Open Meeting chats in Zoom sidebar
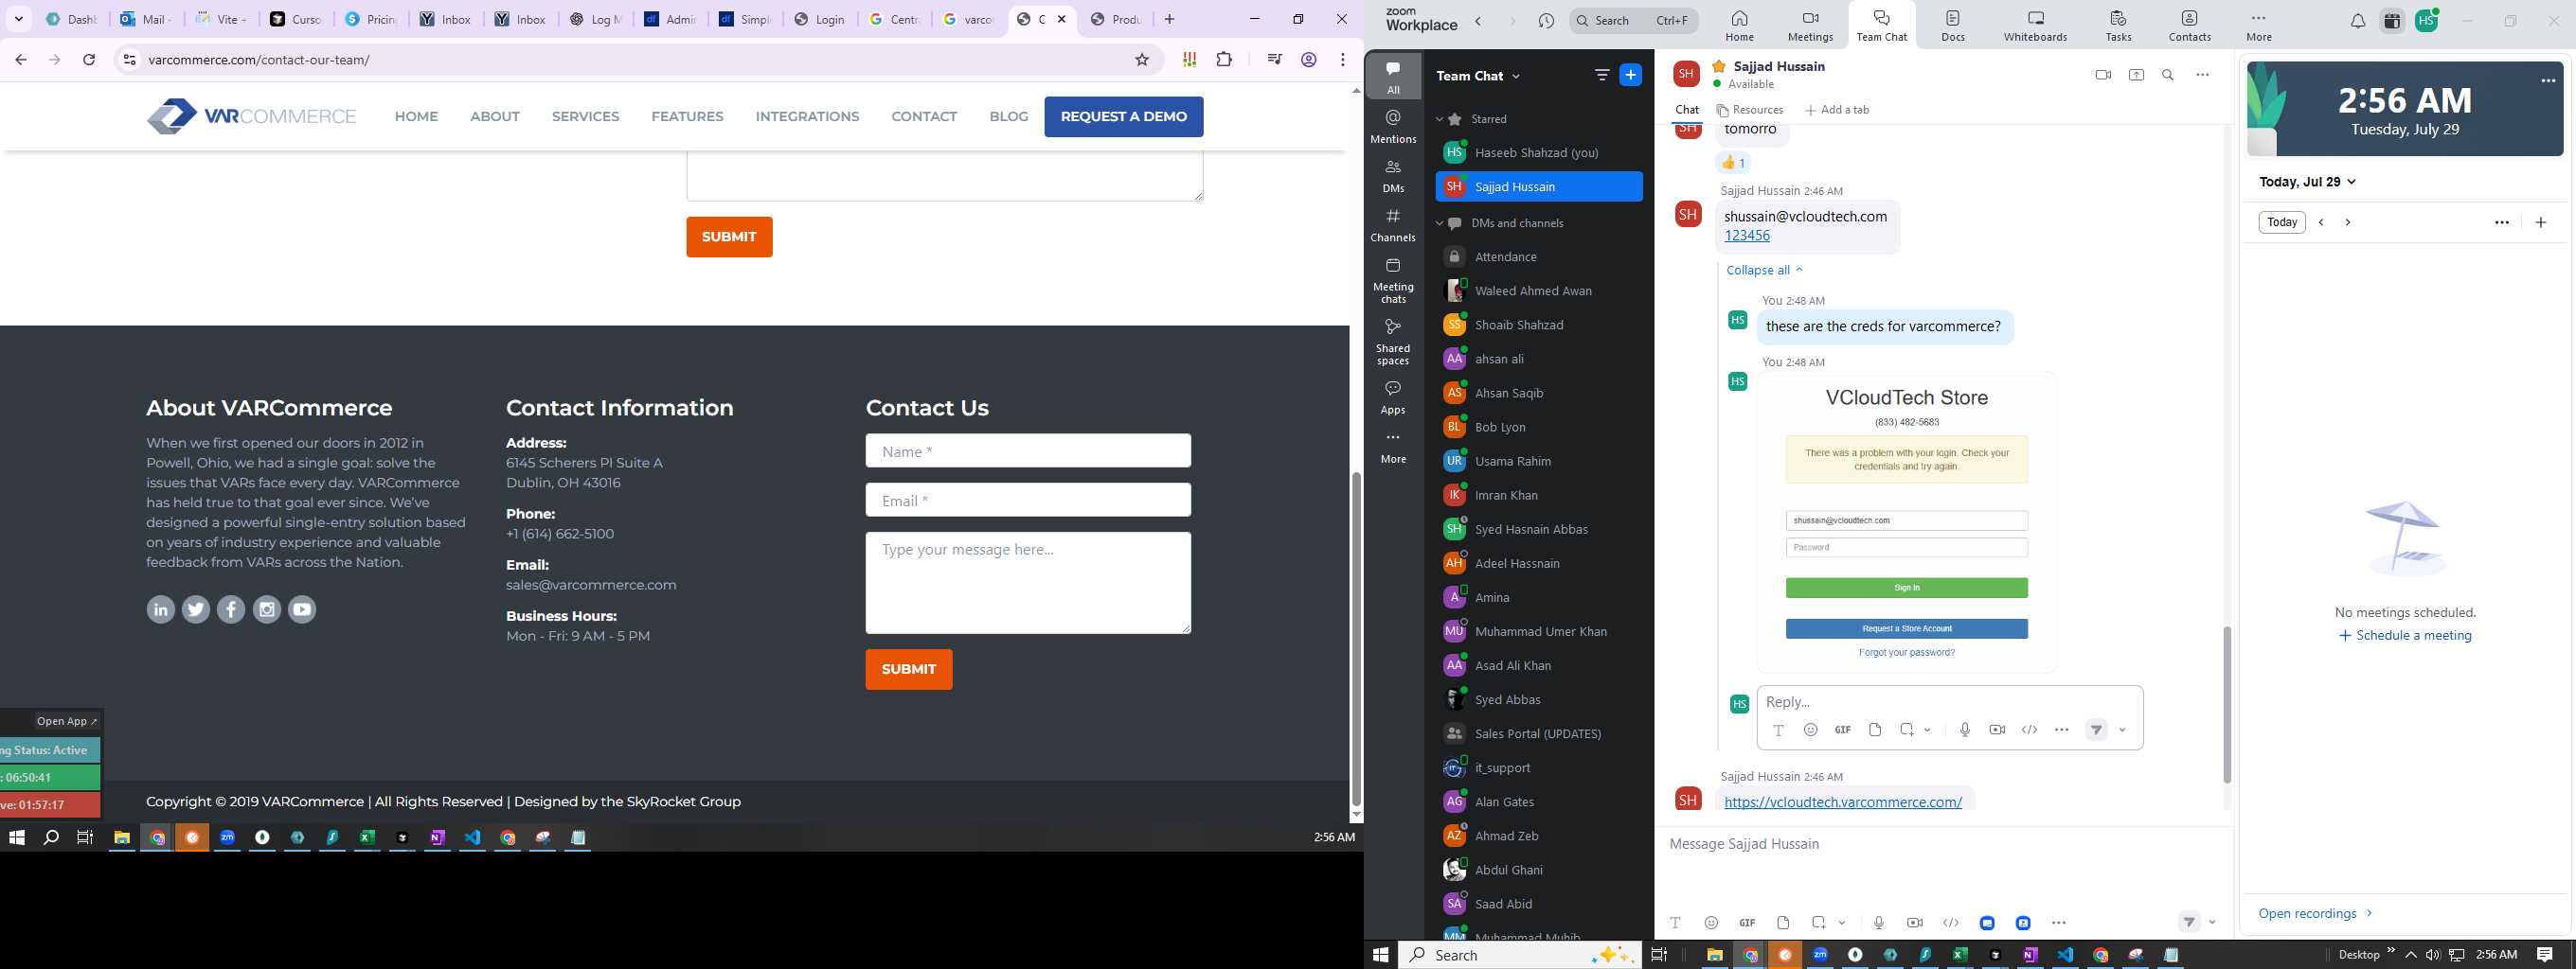This screenshot has height=969, width=2576. coord(1393,280)
